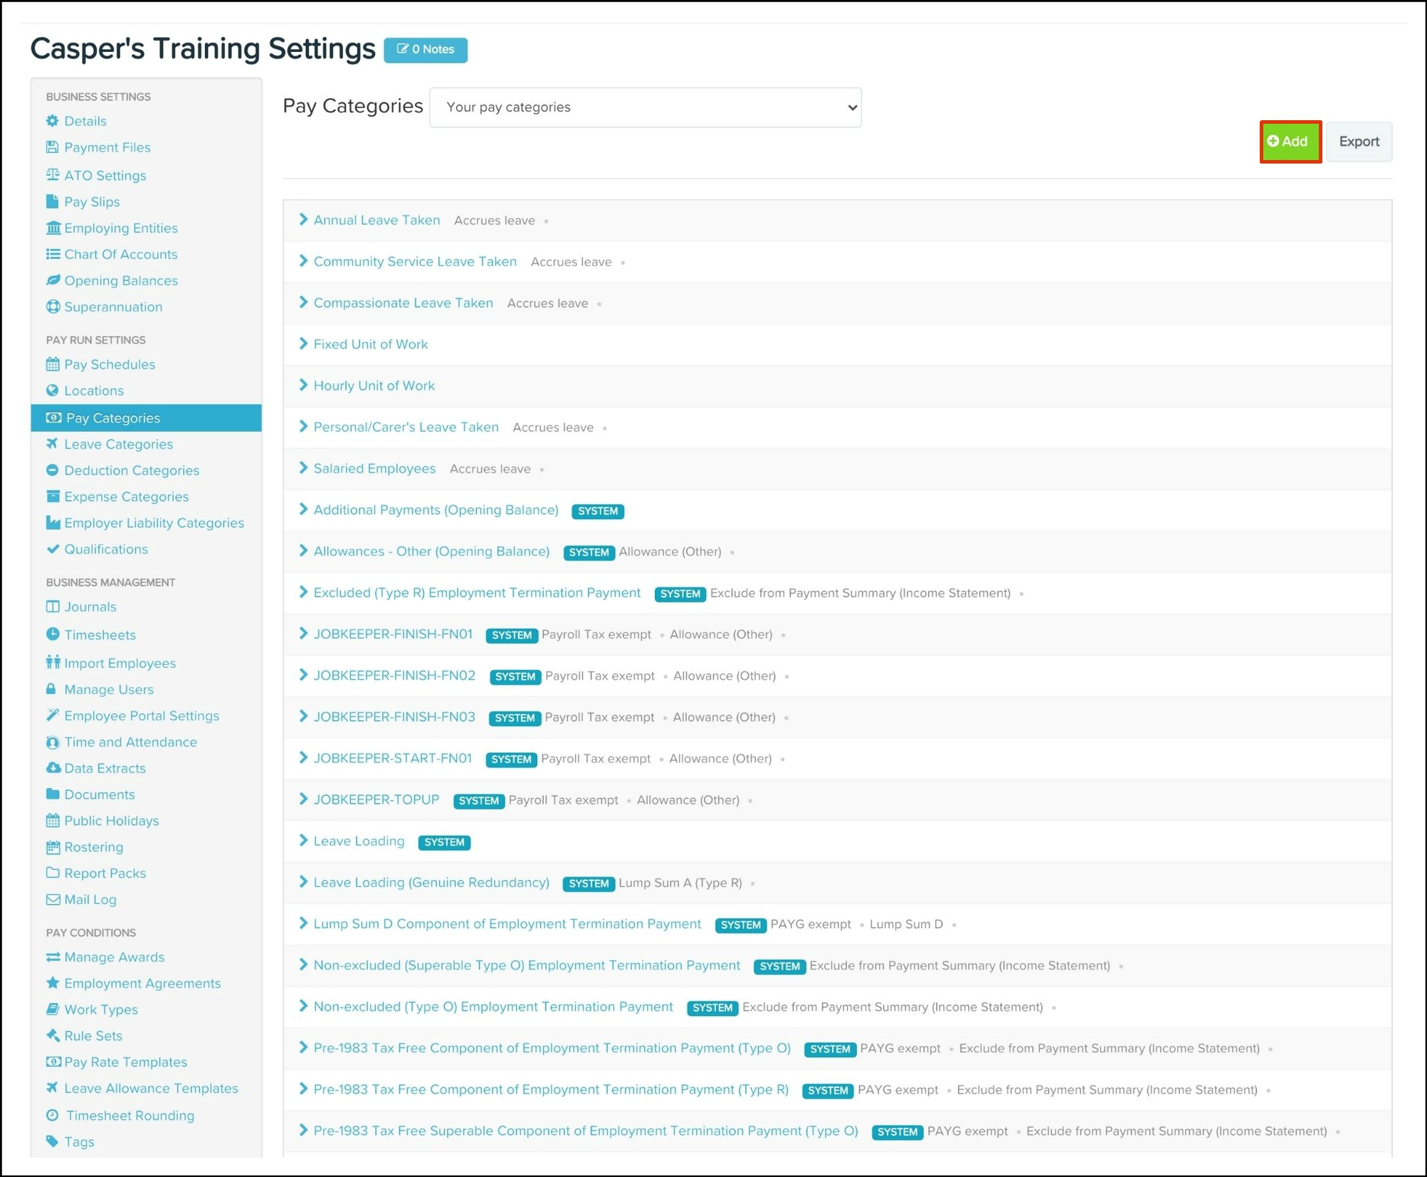Click the tag icon beside Tags
1427x1177 pixels.
[53, 1141]
